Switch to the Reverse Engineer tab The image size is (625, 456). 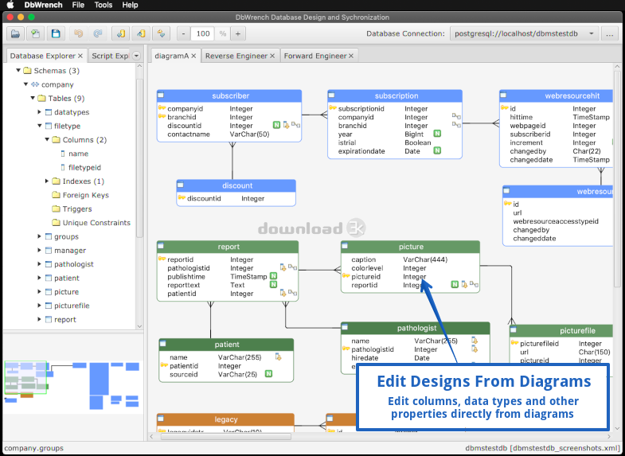236,56
